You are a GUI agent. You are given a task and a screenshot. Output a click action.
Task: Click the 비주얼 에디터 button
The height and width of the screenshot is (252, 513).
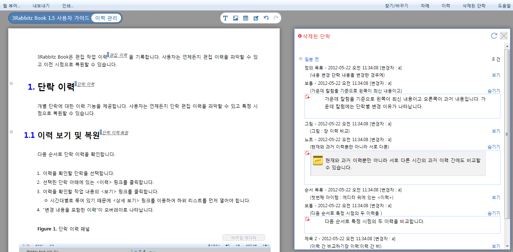pos(244,238)
